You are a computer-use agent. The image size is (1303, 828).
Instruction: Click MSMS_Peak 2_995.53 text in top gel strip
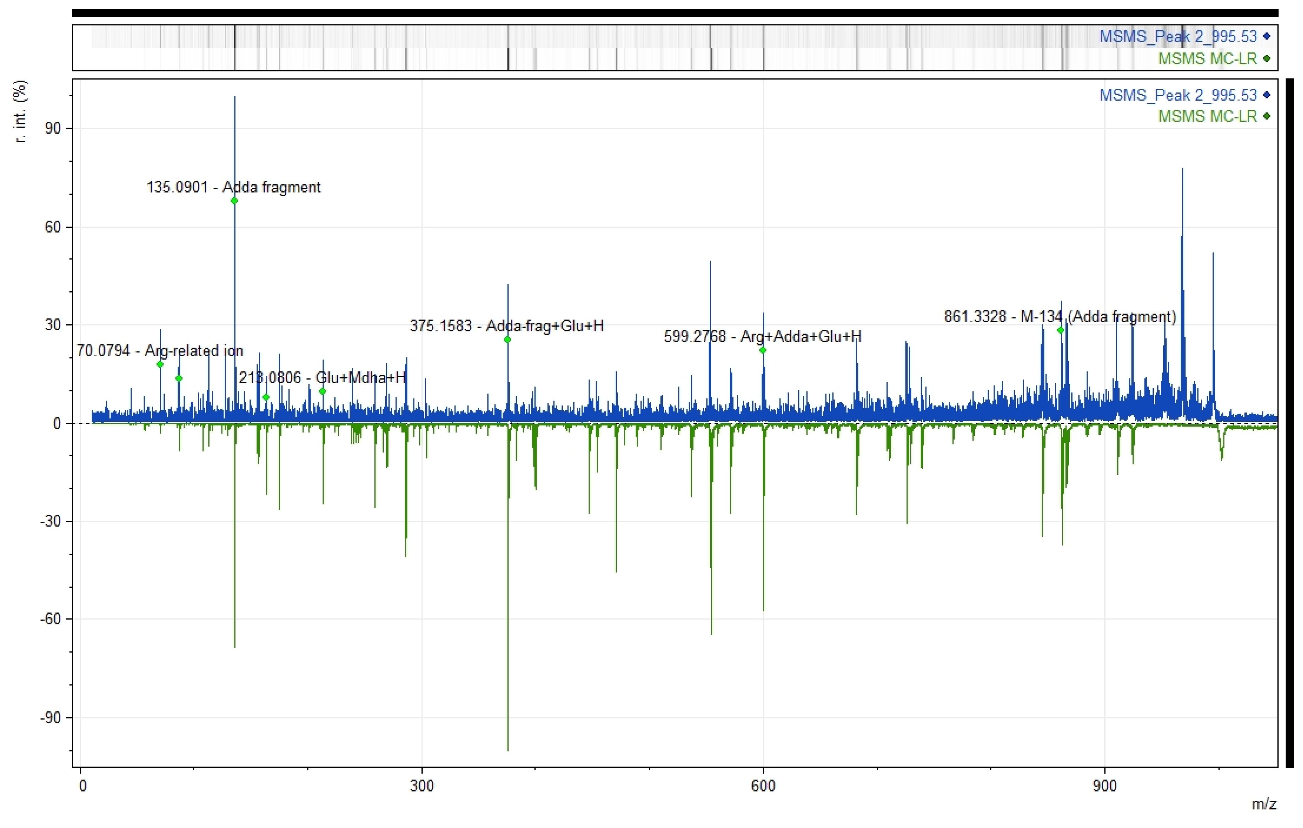coord(1178,36)
